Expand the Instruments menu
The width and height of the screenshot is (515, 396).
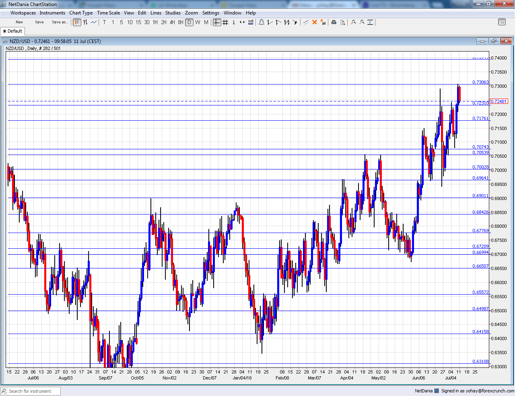point(52,12)
